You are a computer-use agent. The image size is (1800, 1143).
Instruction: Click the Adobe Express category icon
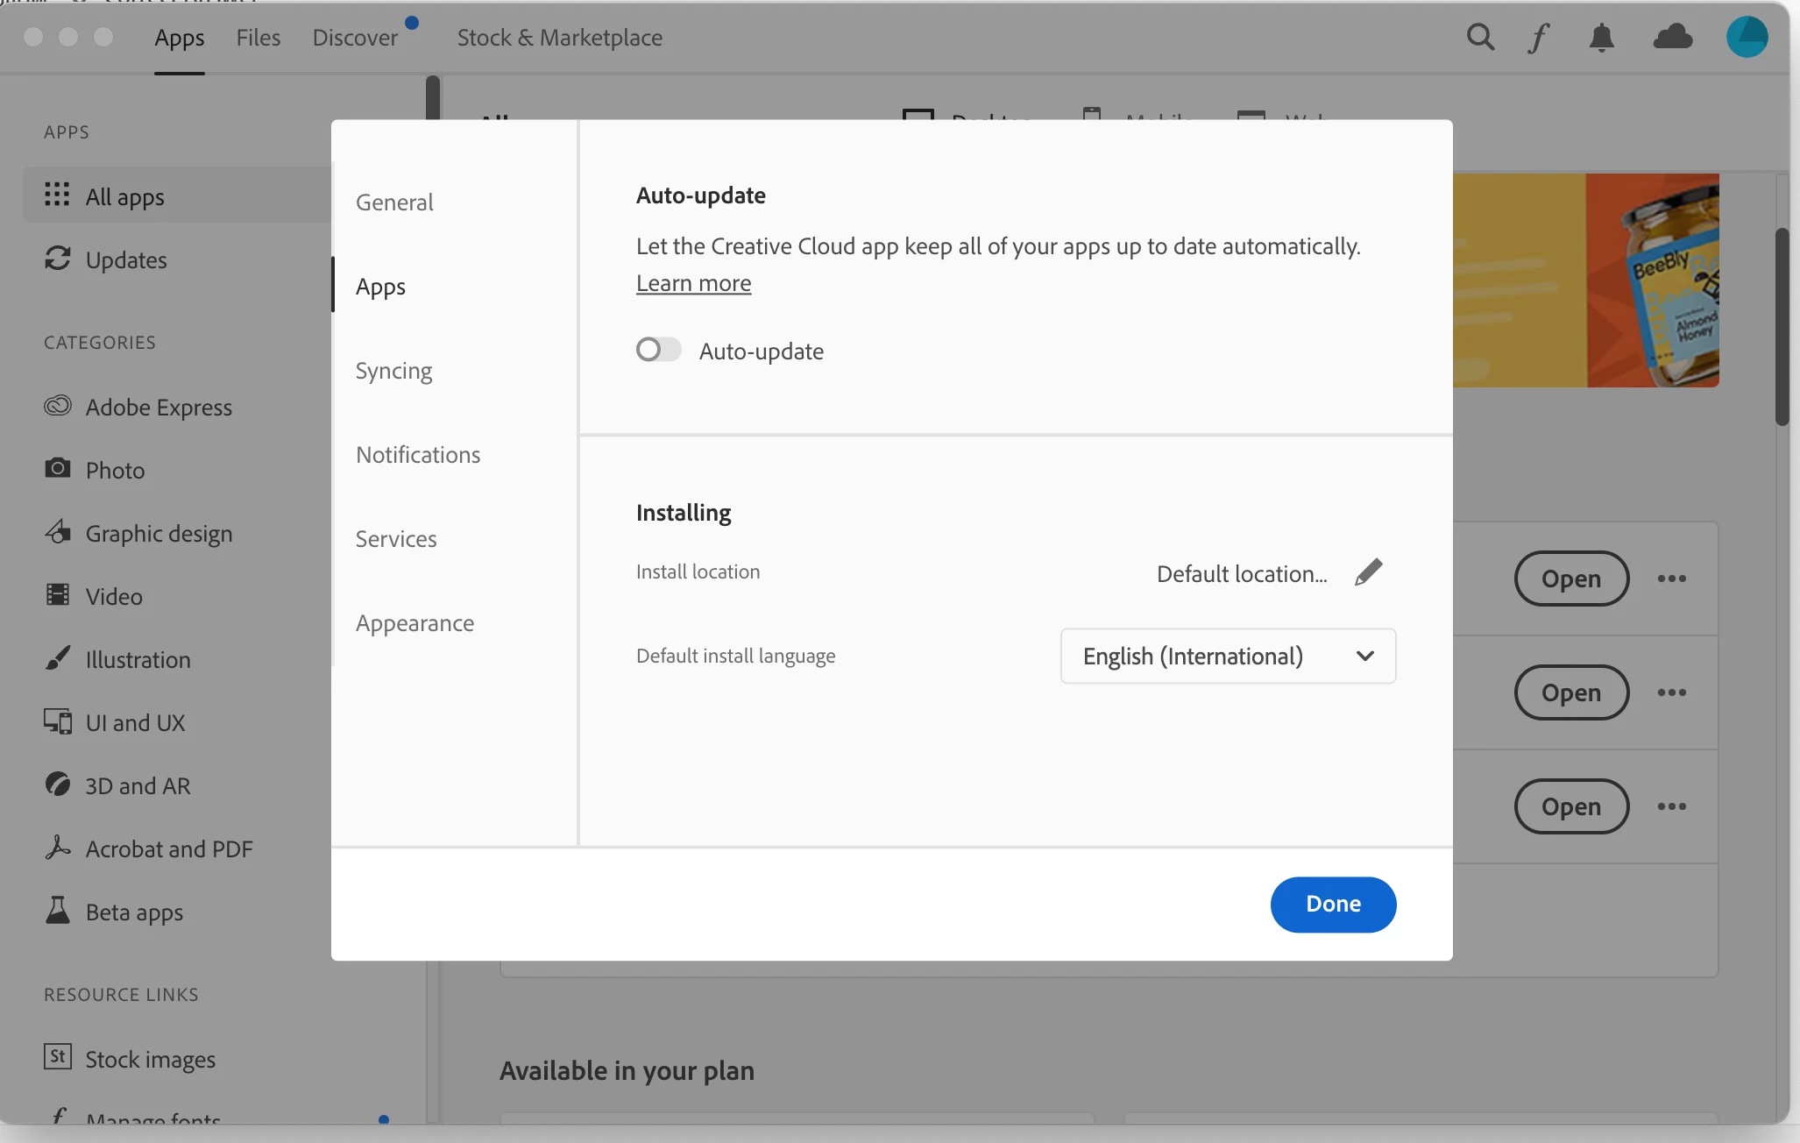58,407
